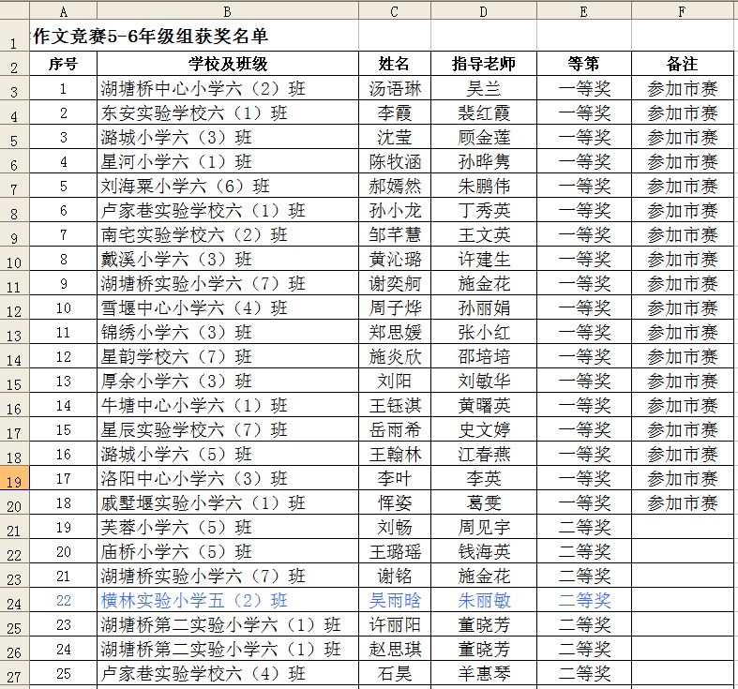Select teacher cell 孙丽娟

[483, 307]
